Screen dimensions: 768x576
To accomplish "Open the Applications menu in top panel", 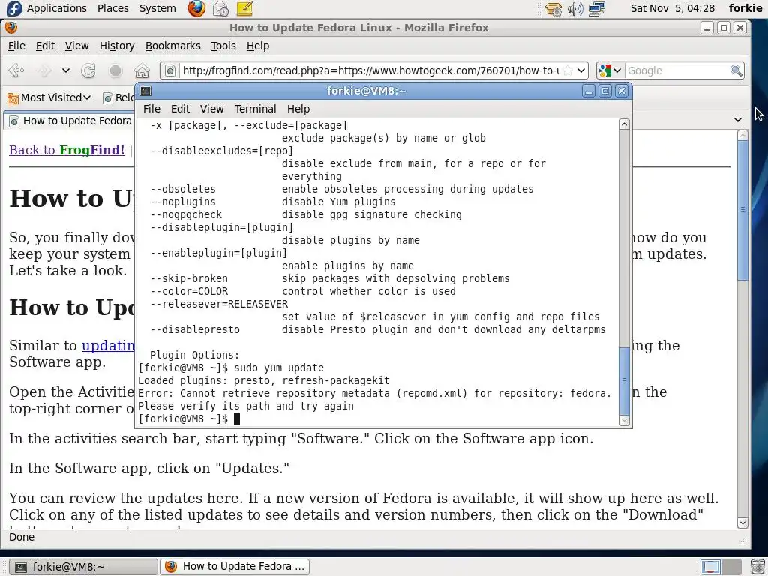I will pos(57,8).
